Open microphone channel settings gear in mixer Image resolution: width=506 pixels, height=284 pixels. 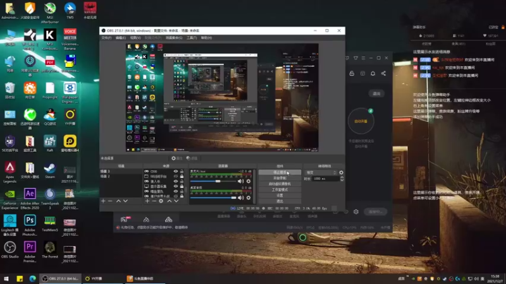tap(249, 181)
